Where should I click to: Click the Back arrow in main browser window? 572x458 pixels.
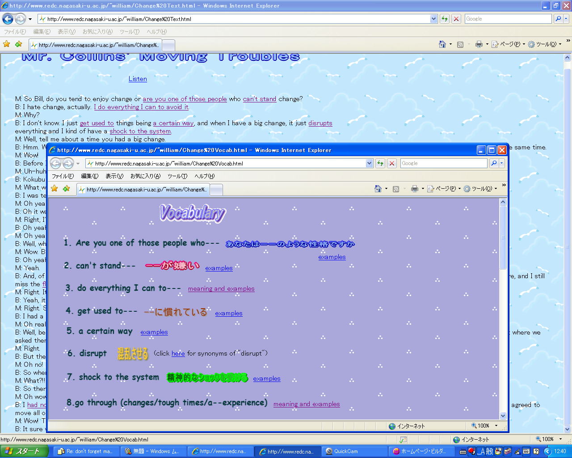8,19
